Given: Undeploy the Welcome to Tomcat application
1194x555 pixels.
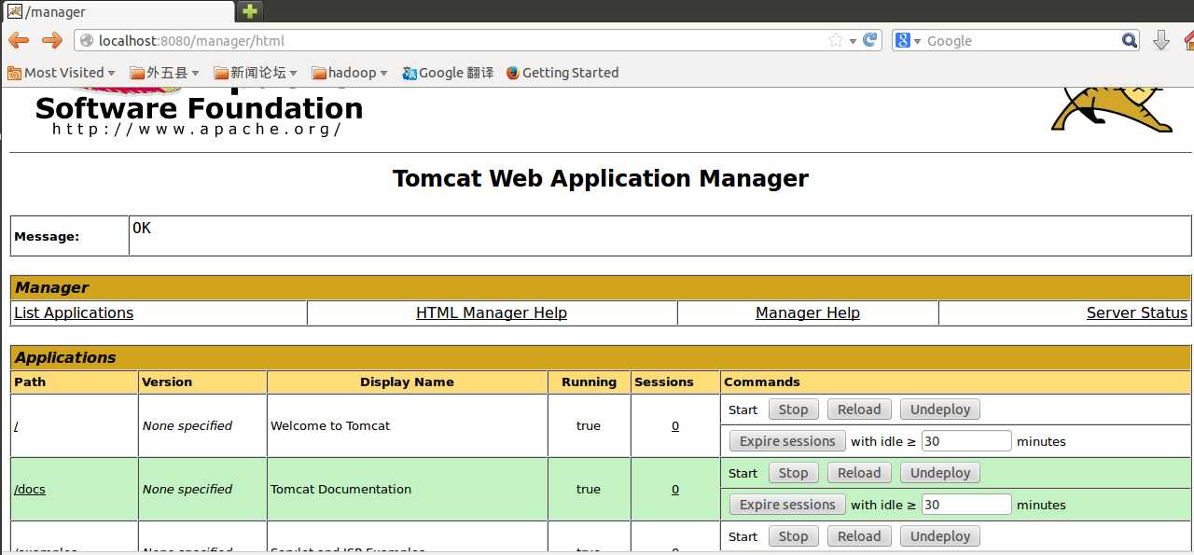Looking at the screenshot, I should click(940, 409).
